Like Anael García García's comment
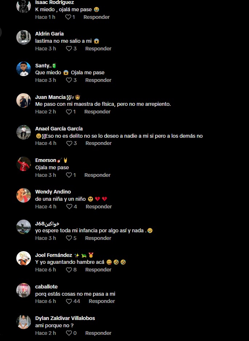This screenshot has height=341, width=249. [x=69, y=143]
